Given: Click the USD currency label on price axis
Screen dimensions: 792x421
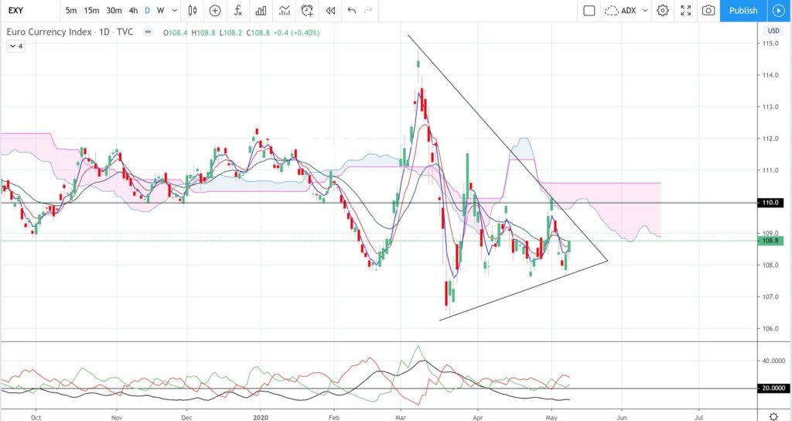Looking at the screenshot, I should tap(773, 31).
